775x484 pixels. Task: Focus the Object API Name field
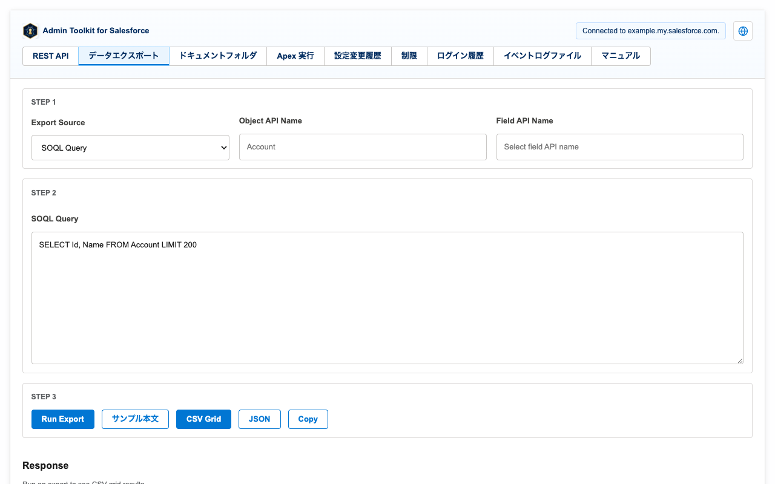point(363,147)
